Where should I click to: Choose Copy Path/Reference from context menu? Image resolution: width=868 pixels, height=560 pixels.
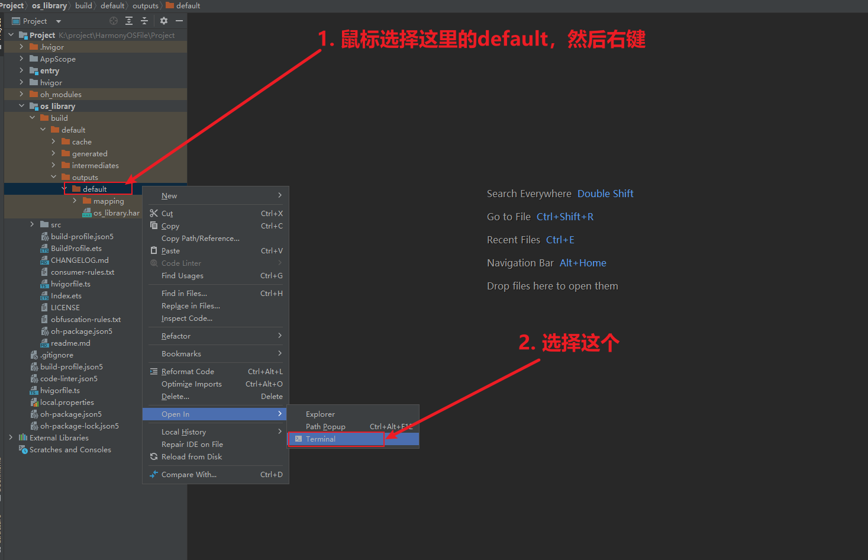215,238
